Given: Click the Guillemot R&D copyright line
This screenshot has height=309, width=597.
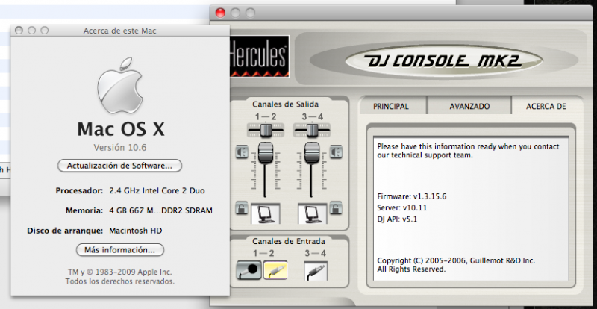Looking at the screenshot, I should pos(456,261).
